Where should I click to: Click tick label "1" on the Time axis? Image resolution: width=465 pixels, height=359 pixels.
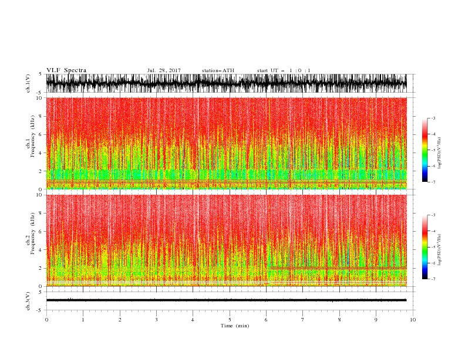click(x=83, y=320)
